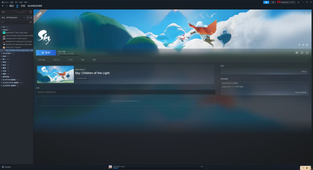
Task: Click the 添加游戏 add game button
Action: [x=6, y=167]
